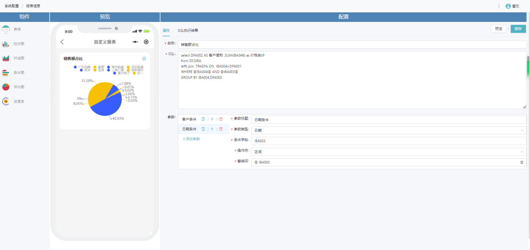The width and height of the screenshot is (530, 250).
Task: Click the 8.05% pie label
Action: 78,103
